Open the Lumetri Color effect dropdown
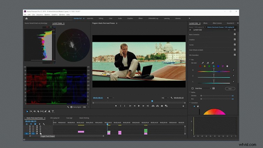Viewport: 263px width, 148px height. [x=211, y=30]
